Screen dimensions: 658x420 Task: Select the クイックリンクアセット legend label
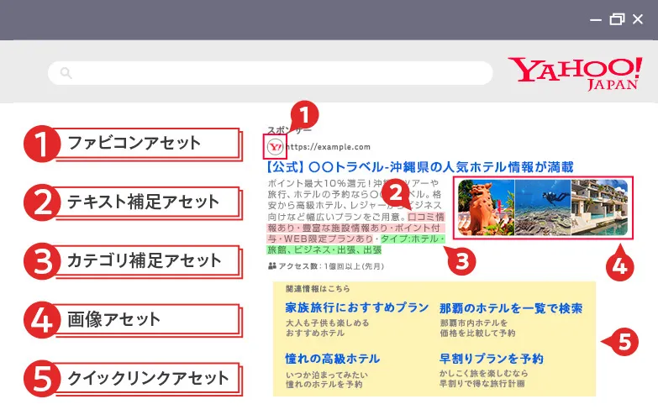148,377
